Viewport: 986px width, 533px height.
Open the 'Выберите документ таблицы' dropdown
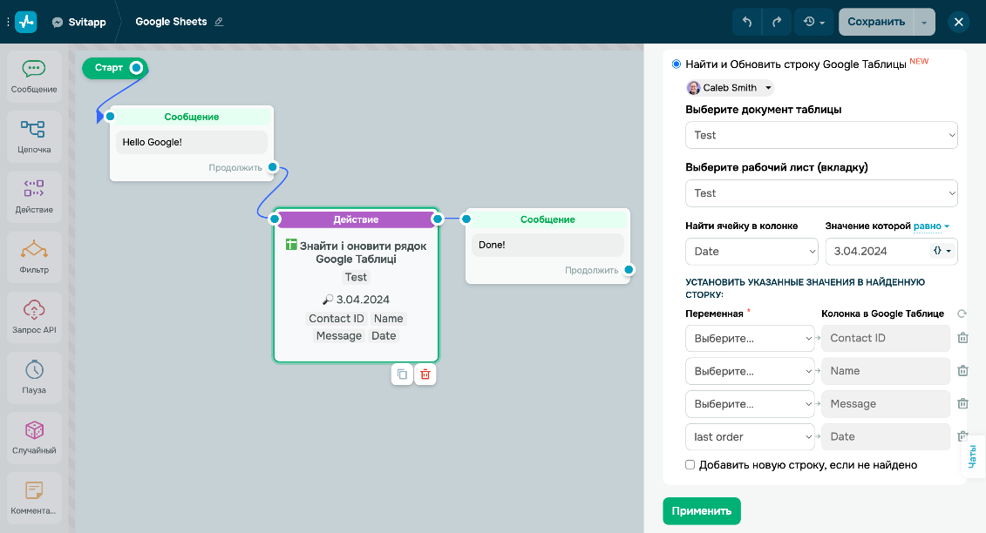820,135
